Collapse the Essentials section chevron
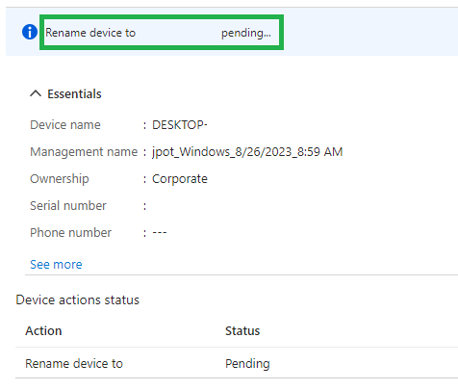Screen dimensions: 458x390 [36, 93]
